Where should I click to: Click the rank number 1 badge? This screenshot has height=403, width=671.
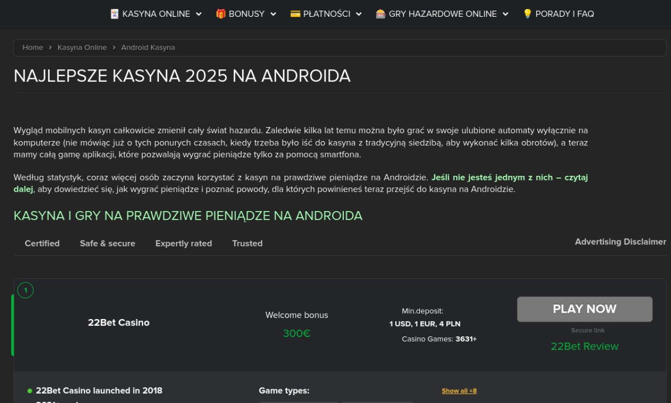[25, 290]
